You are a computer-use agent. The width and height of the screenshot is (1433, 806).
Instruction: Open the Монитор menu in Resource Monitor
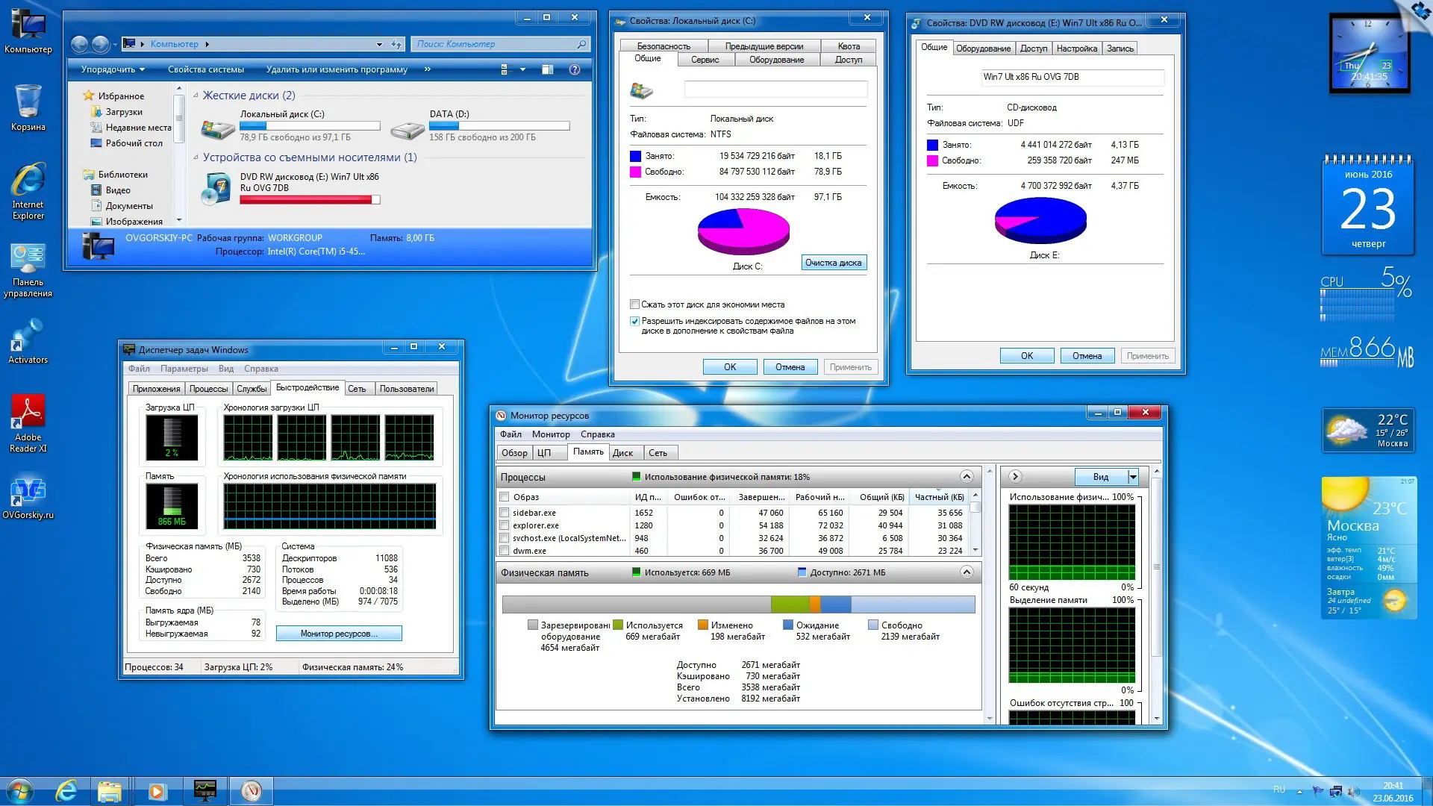pos(550,434)
